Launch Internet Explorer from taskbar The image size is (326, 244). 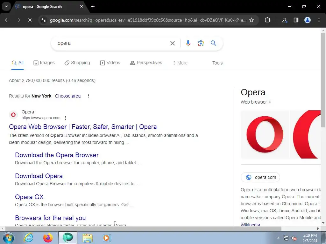(x=28, y=238)
